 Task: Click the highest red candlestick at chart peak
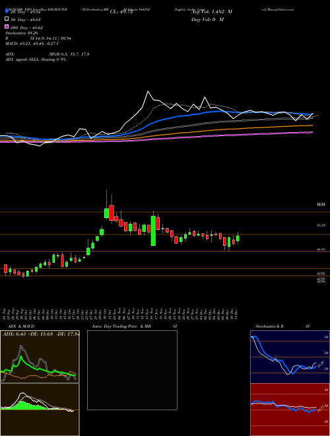[112, 213]
